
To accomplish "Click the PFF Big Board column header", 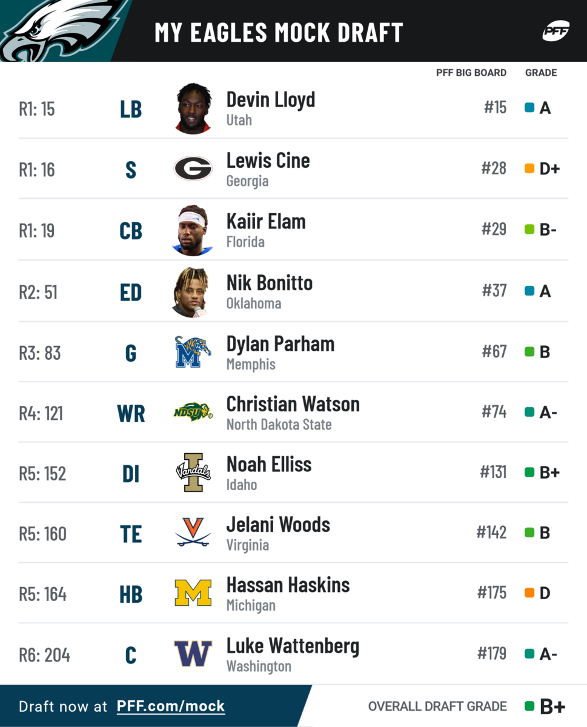I will (471, 73).
